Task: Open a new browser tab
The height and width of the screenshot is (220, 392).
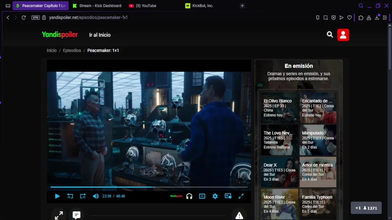Action: (242, 5)
